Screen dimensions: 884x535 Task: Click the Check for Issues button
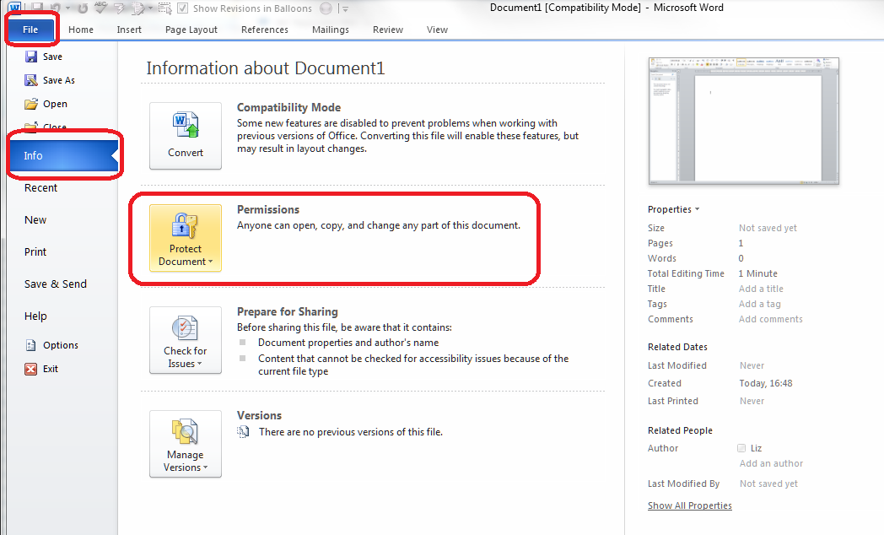click(186, 340)
